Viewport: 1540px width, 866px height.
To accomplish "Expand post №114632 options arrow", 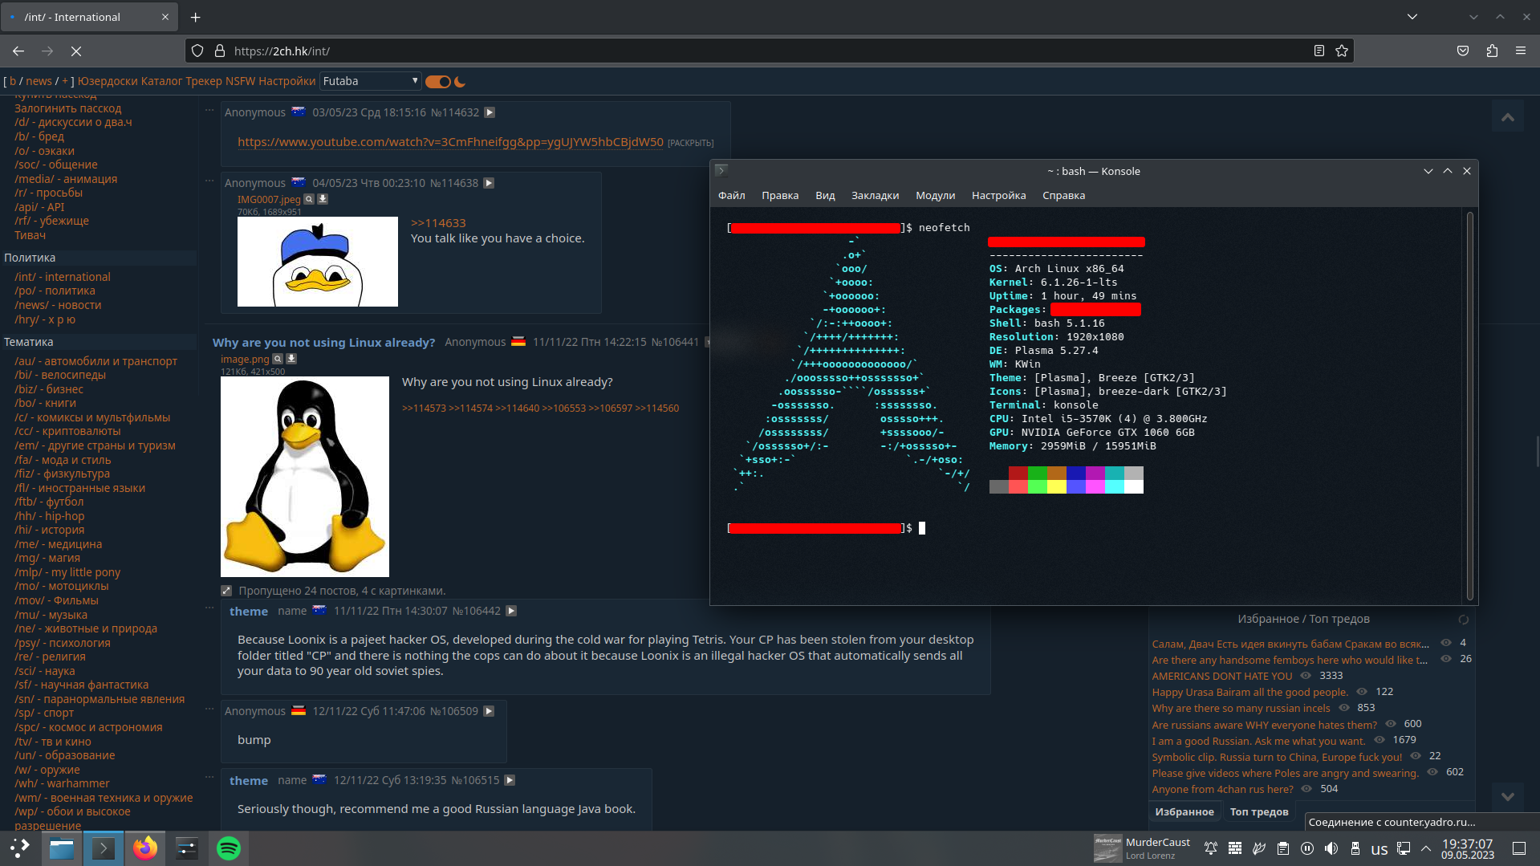I will tap(490, 112).
